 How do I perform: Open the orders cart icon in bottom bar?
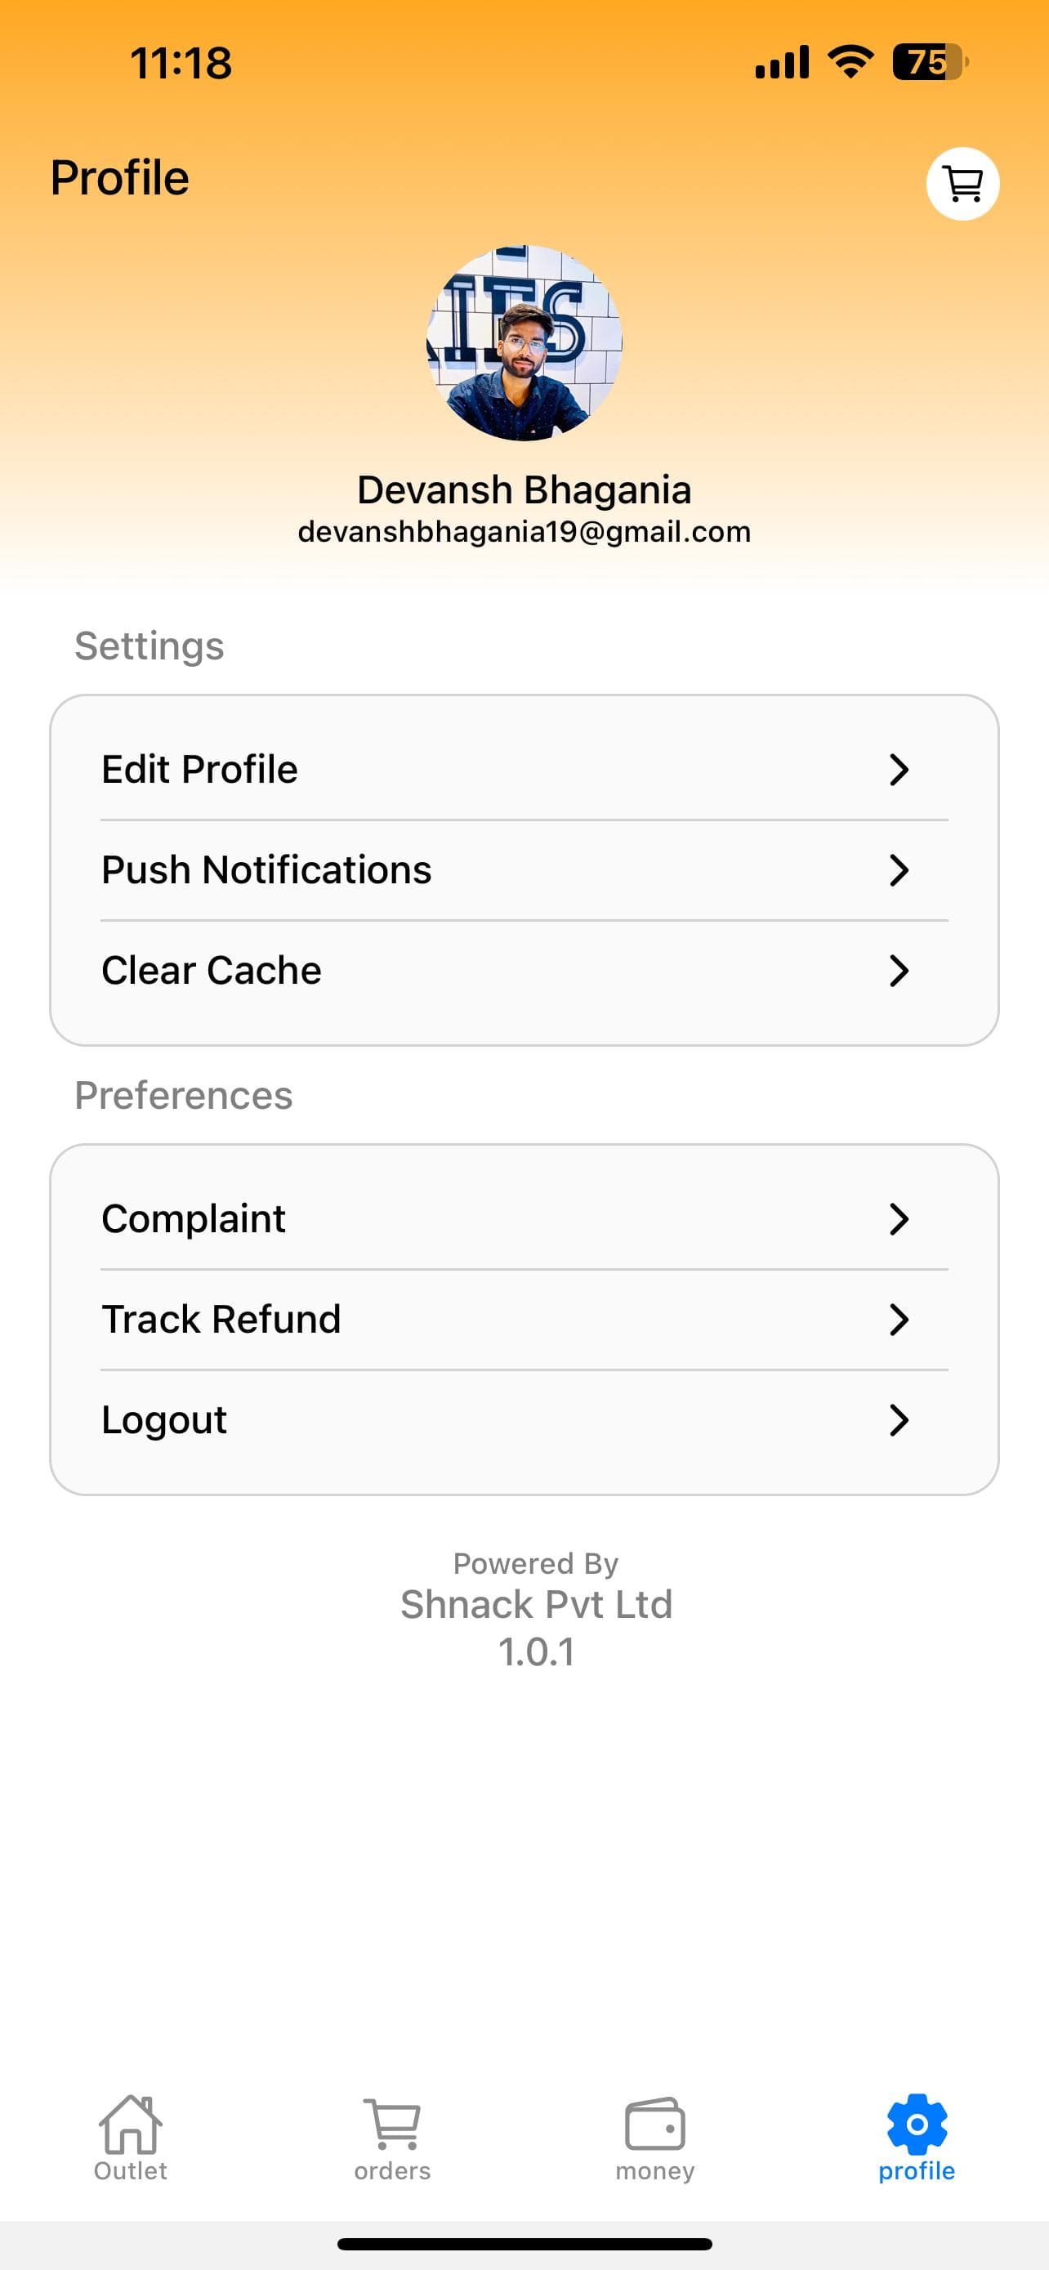coord(392,2125)
